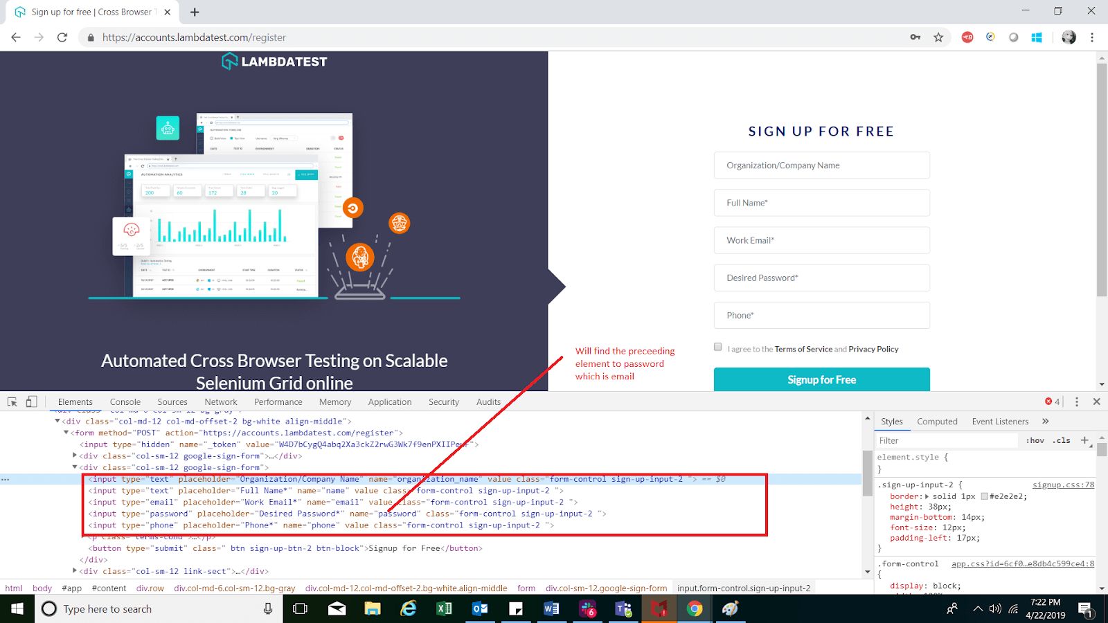
Task: Expand the col-sm-12 link-sect div
Action: pyautogui.click(x=75, y=571)
